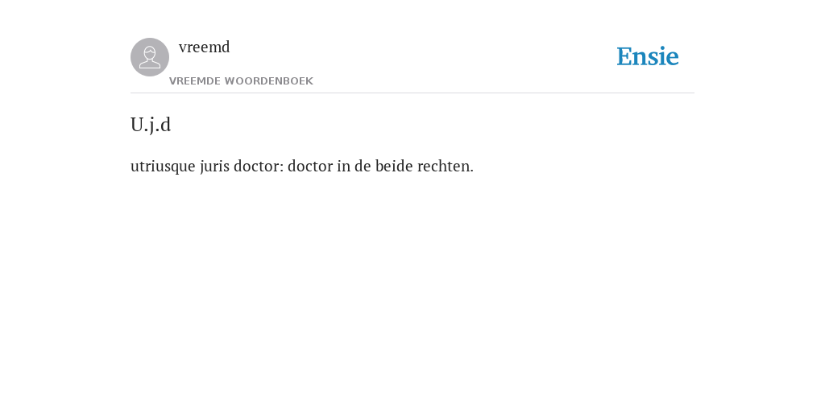Click the U.j.d entry heading
825x412 pixels.
[151, 125]
